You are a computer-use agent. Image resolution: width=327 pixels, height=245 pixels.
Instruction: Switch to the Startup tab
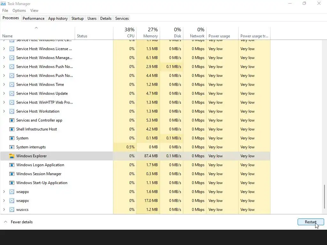coord(78,18)
